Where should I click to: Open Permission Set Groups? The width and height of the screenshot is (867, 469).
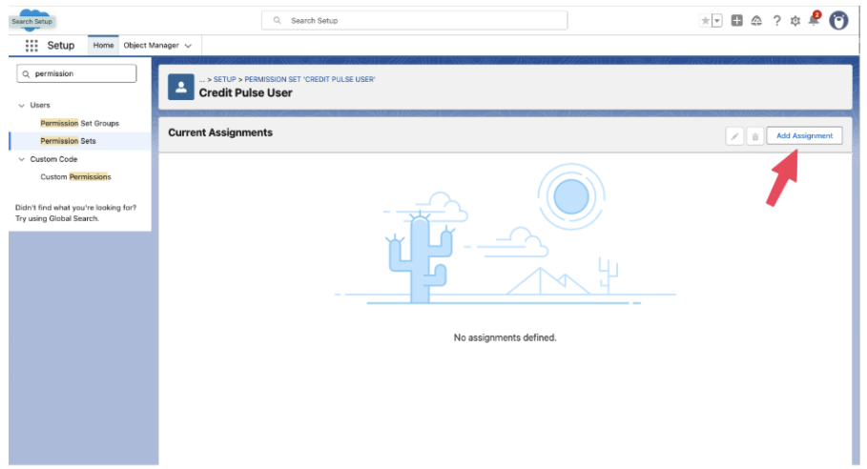[x=79, y=123]
